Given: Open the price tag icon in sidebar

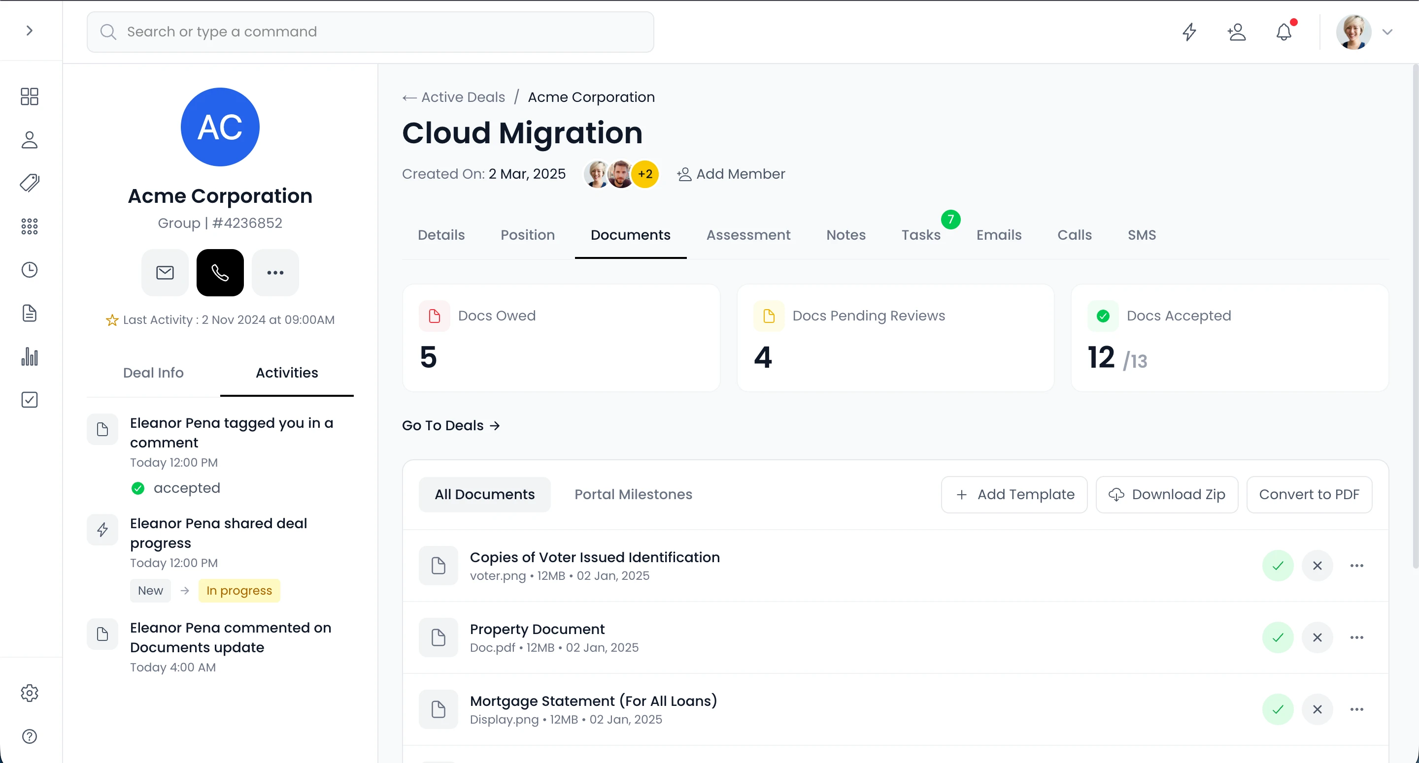Looking at the screenshot, I should 29,183.
